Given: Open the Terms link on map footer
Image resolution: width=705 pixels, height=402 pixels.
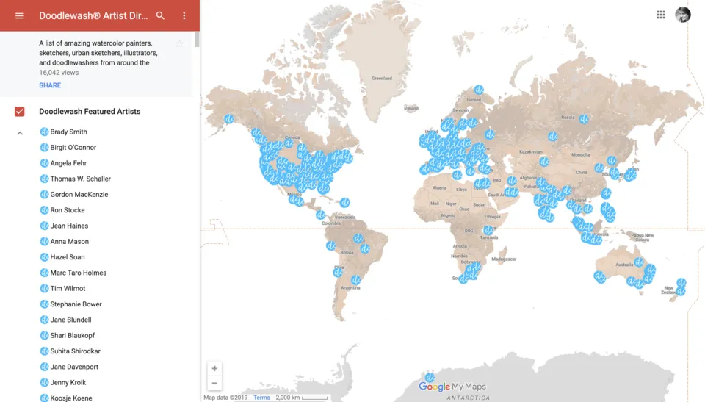Looking at the screenshot, I should pyautogui.click(x=261, y=398).
